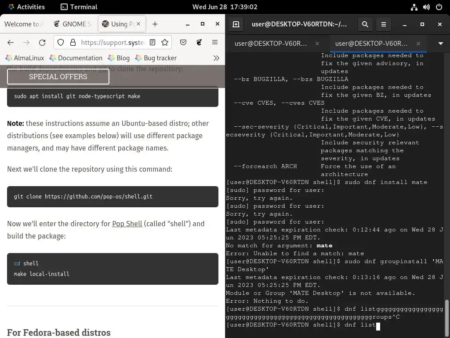This screenshot has width=450, height=338.
Task: Click the make local-install code line
Action: tap(42, 274)
